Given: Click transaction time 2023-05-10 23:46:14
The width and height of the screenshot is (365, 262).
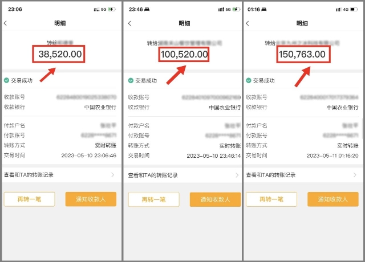Looking at the screenshot, I should [214, 155].
